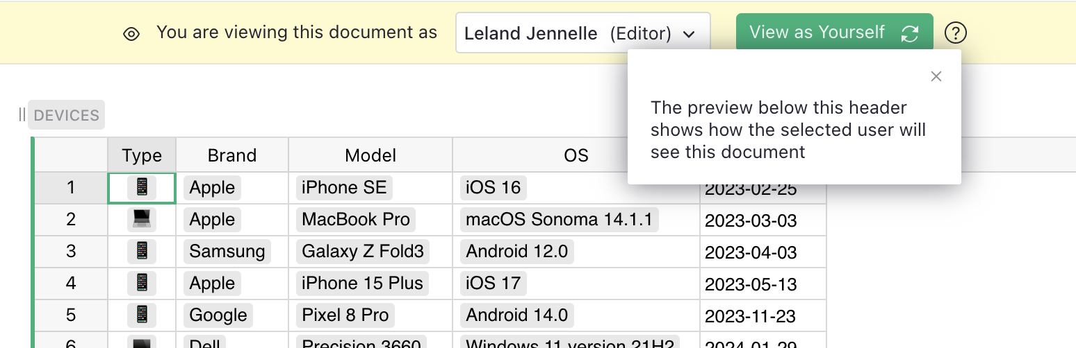Image resolution: width=1076 pixels, height=348 pixels.
Task: Select the Type column header
Action: (x=142, y=155)
